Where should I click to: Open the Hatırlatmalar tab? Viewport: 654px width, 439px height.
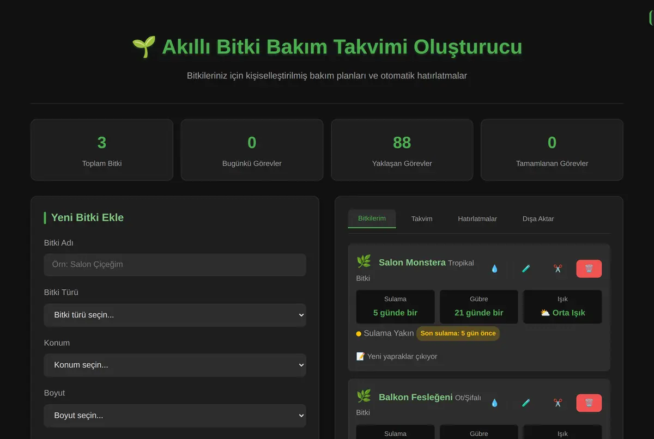(477, 218)
